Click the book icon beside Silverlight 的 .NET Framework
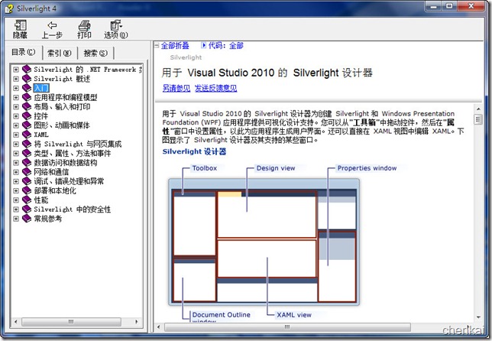This screenshot has height=341, width=492. pyautogui.click(x=27, y=70)
